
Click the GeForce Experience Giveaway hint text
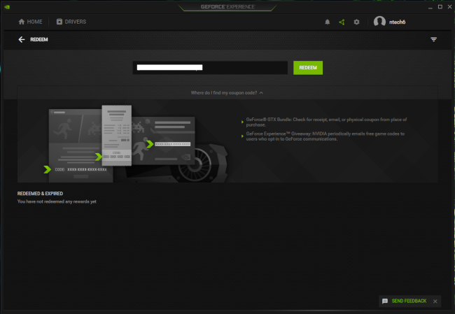[325, 136]
